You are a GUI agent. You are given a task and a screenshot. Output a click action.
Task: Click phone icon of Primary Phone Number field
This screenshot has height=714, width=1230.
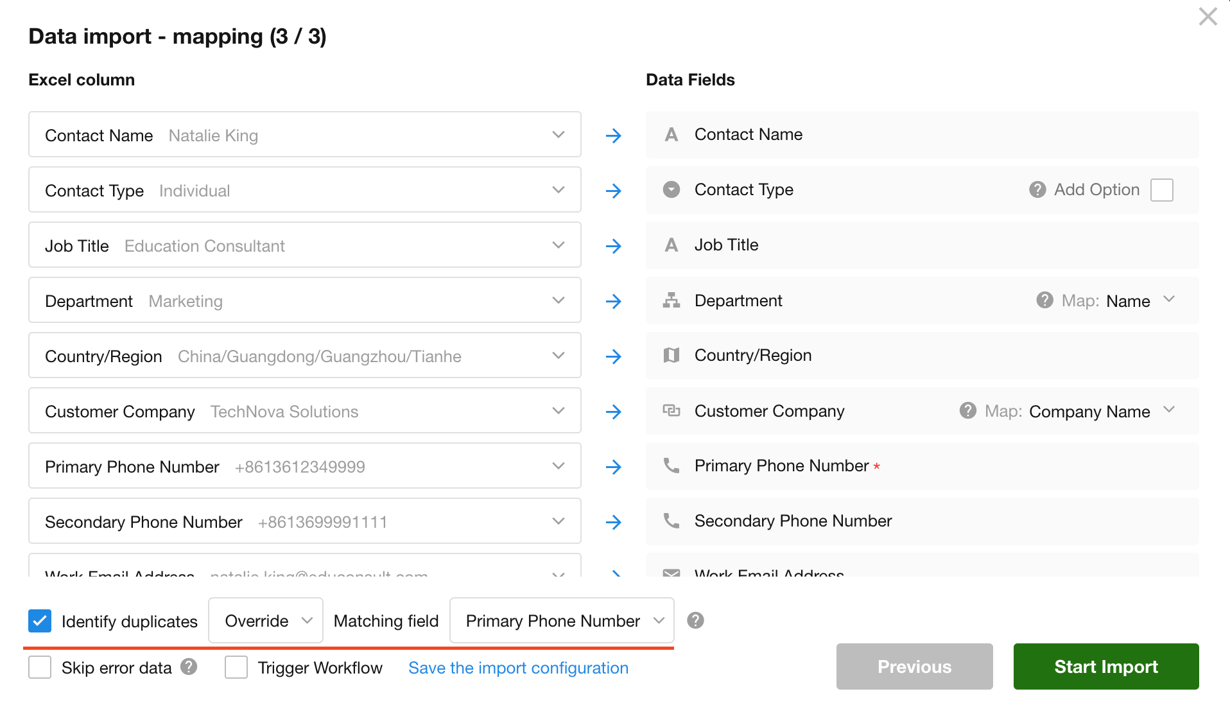pyautogui.click(x=671, y=466)
